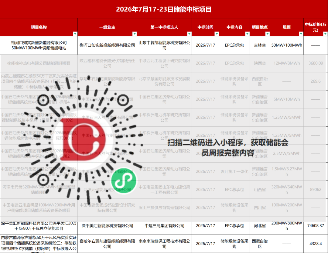Select the 中建三局集团有限公司 cell
The height and width of the screenshot is (253, 328).
pos(164,226)
